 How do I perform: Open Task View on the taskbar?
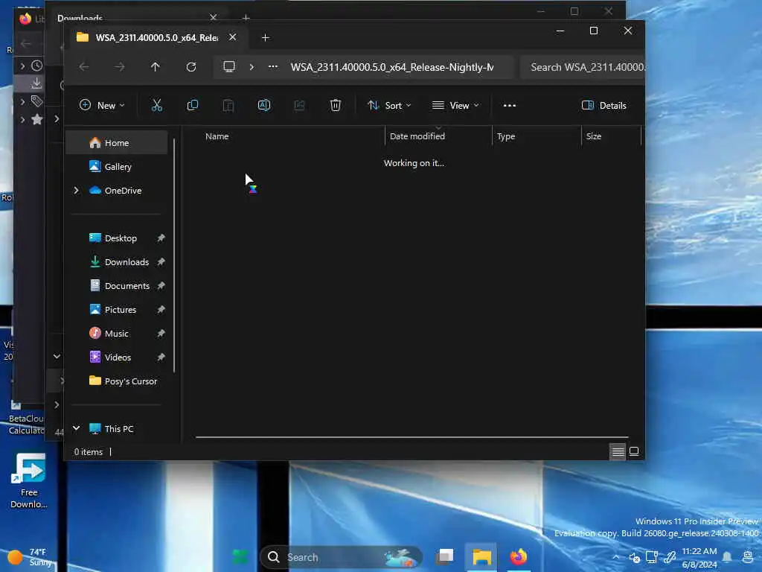(445, 556)
